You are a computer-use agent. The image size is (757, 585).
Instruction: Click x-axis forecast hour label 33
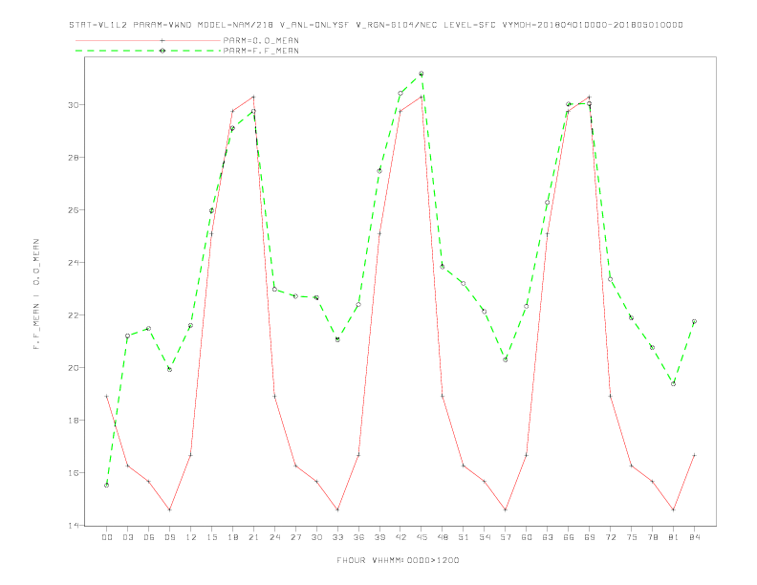(337, 537)
